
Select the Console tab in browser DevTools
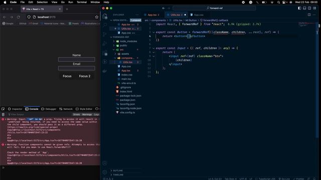(32, 109)
